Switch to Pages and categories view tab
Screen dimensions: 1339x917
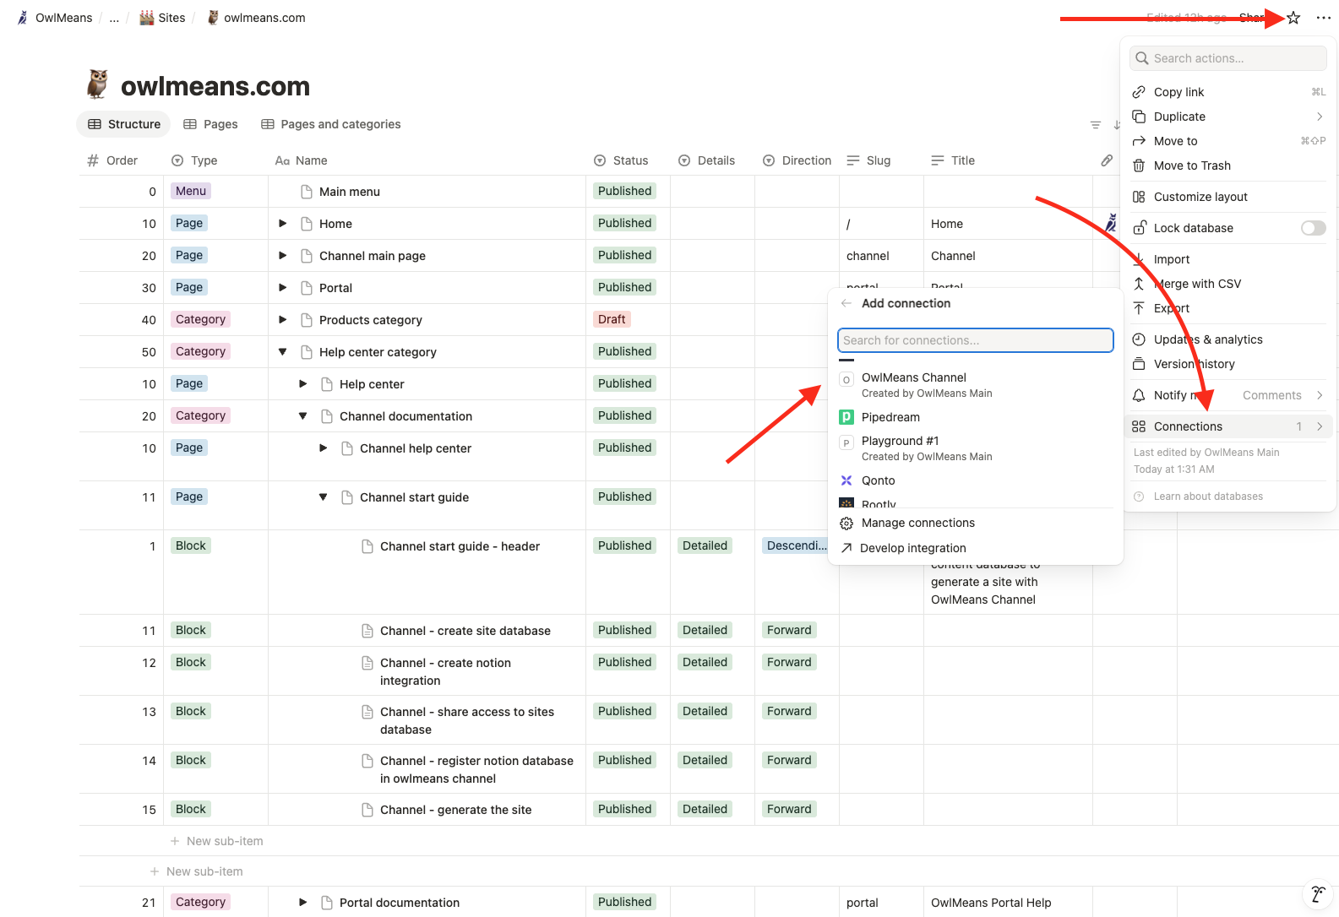click(331, 124)
